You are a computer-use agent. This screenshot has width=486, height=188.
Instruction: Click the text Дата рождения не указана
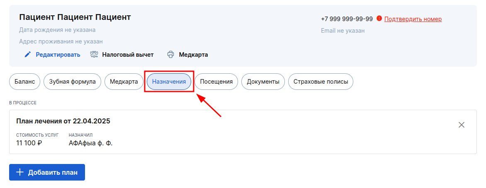pyautogui.click(x=57, y=30)
